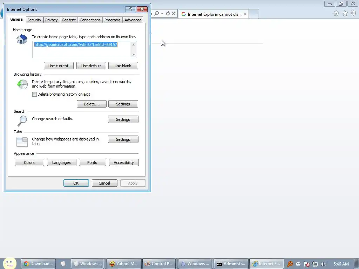The height and width of the screenshot is (269, 359).
Task: Open Accessibility options
Action: (x=124, y=163)
